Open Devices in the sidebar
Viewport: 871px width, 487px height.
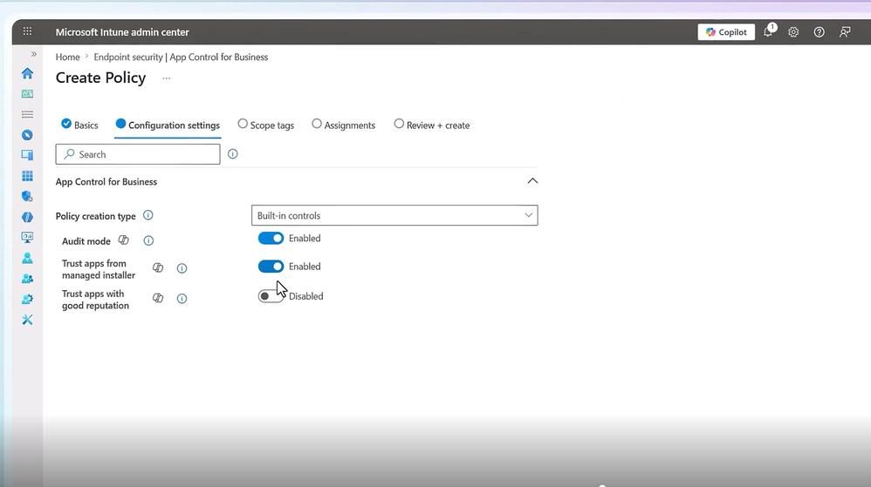[x=27, y=155]
